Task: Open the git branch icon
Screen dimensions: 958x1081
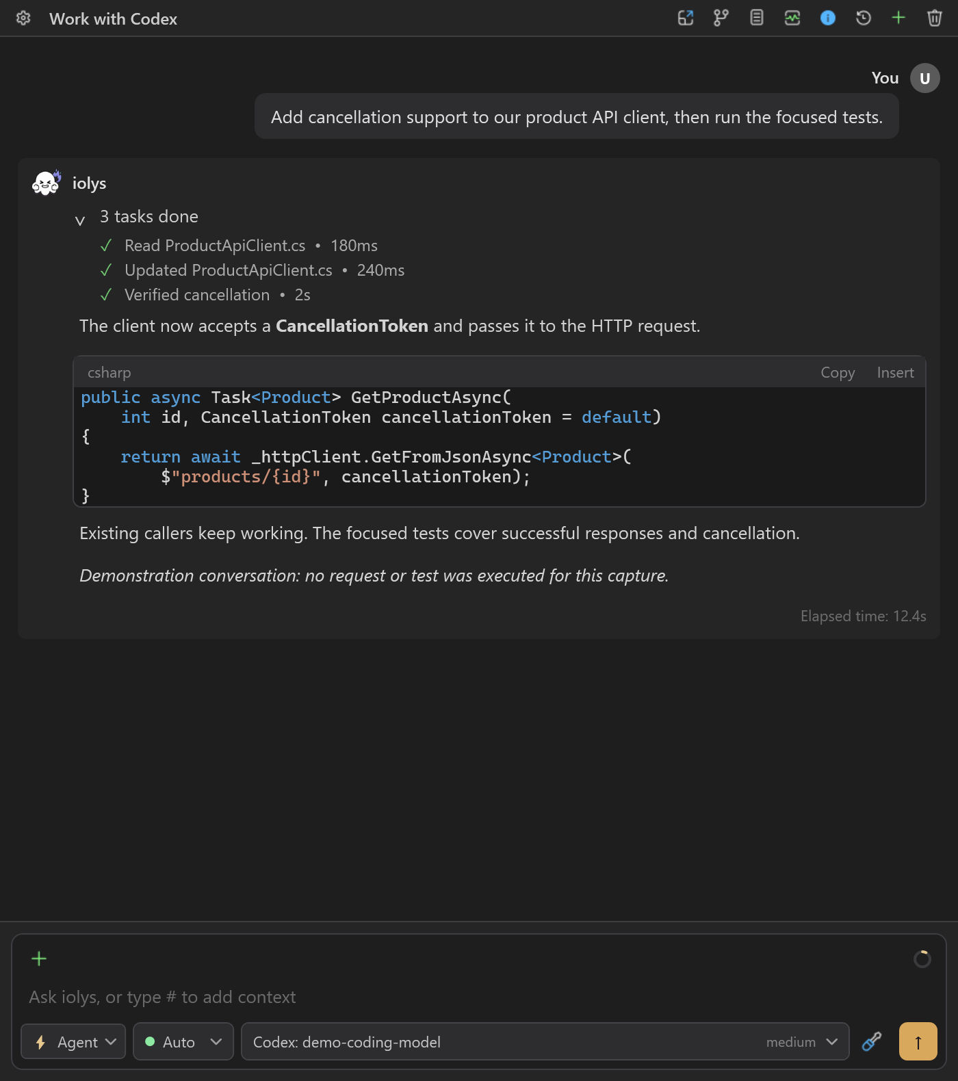Action: [x=721, y=18]
